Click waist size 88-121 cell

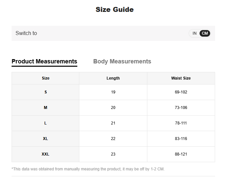[x=181, y=154]
